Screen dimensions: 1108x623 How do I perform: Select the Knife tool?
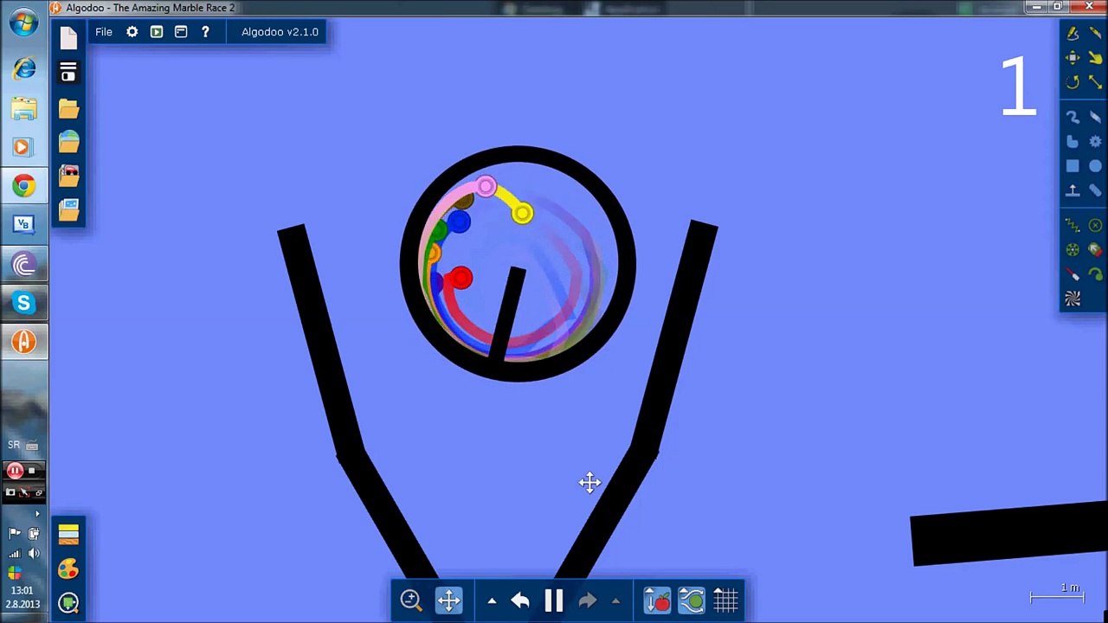tap(1095, 34)
